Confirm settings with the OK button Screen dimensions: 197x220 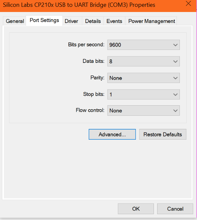136,209
